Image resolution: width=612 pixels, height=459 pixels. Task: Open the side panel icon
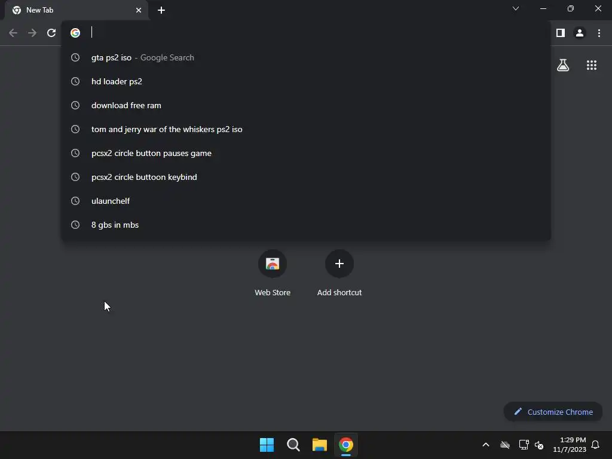point(561,33)
